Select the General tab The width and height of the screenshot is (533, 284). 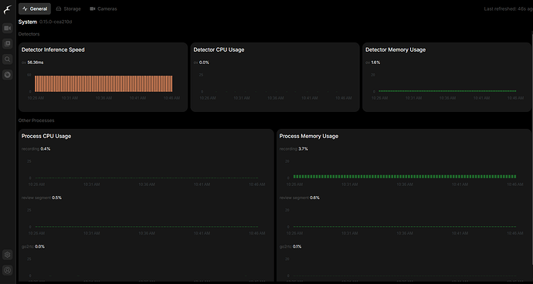[35, 8]
